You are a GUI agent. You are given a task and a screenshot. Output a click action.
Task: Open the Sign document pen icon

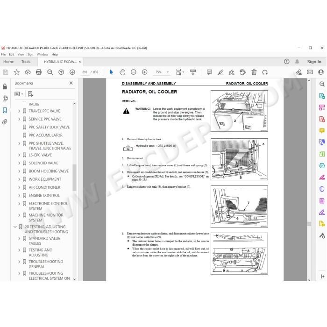click(x=232, y=72)
